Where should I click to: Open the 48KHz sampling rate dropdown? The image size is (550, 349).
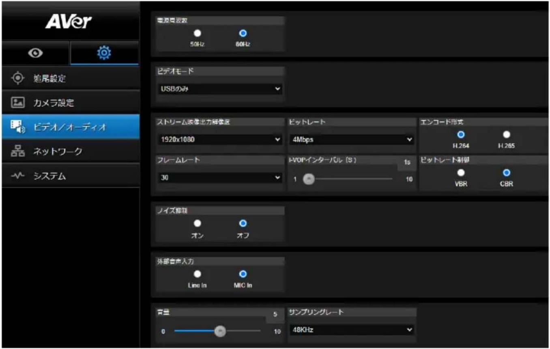point(352,330)
